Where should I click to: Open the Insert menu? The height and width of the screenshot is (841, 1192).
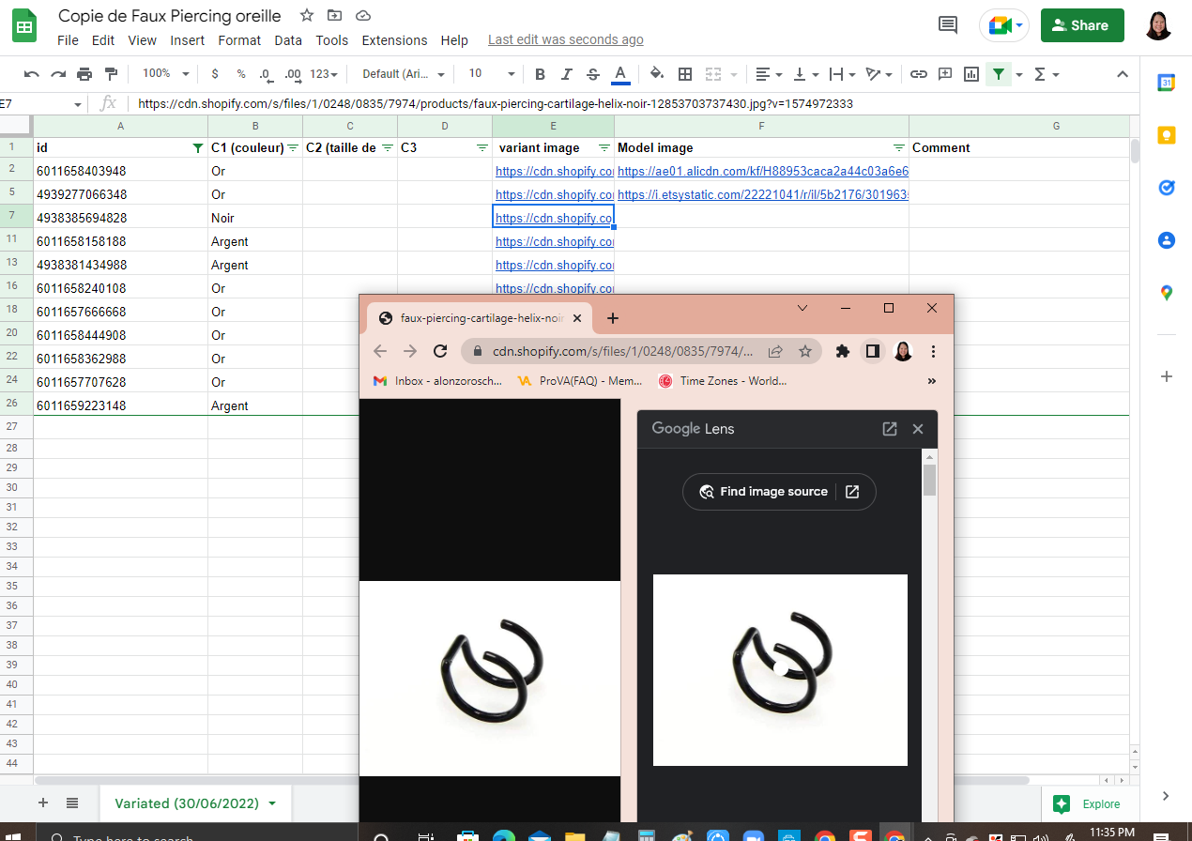[x=188, y=40]
